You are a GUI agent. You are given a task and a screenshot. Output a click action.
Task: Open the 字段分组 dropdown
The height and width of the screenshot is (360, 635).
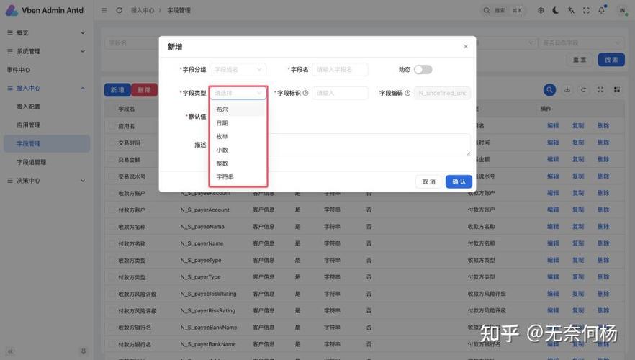point(238,70)
